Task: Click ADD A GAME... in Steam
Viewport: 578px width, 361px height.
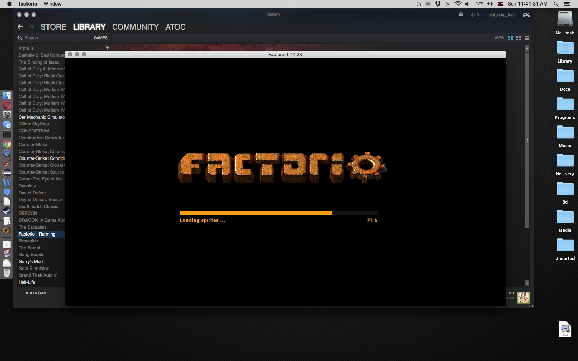Action: click(36, 293)
